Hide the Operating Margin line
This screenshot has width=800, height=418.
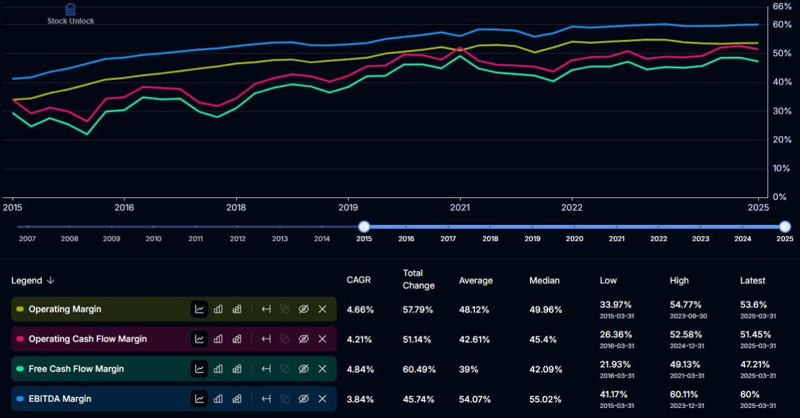[304, 309]
